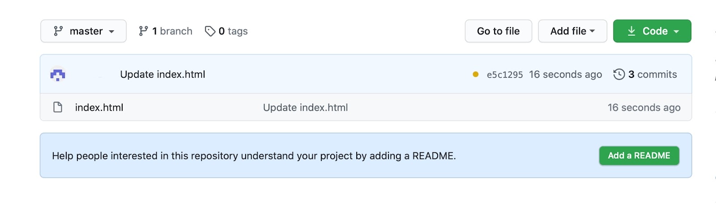
Task: Click the download arrow icon on Code button
Action: coord(631,31)
